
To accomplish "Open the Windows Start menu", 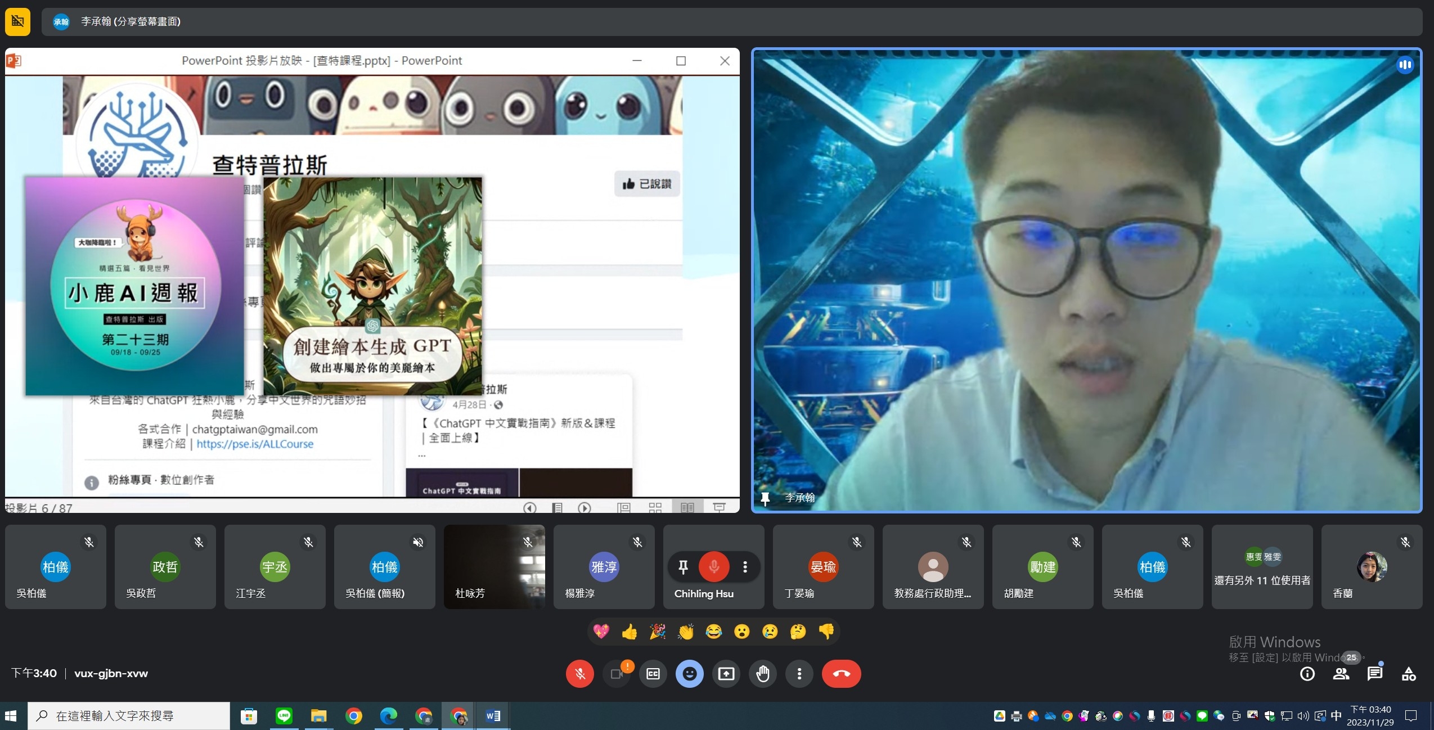I will 11,716.
